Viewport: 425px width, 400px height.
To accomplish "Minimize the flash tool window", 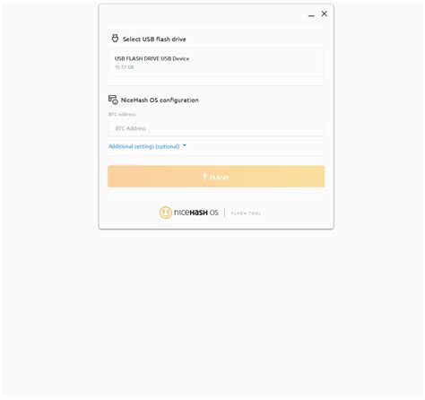I will tap(311, 15).
